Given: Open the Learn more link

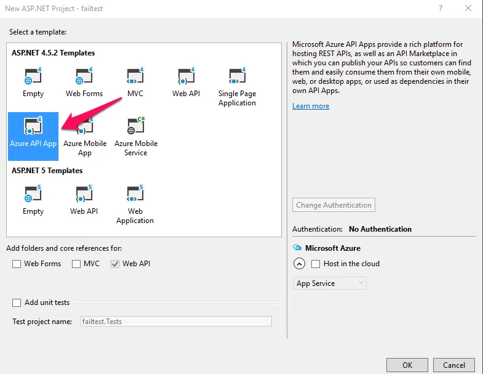Looking at the screenshot, I should (311, 106).
